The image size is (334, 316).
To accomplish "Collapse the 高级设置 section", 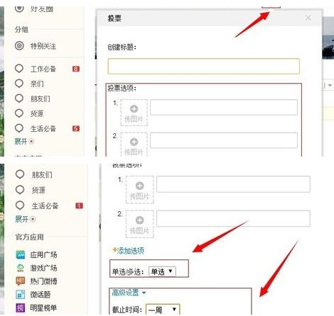I will pos(129,293).
